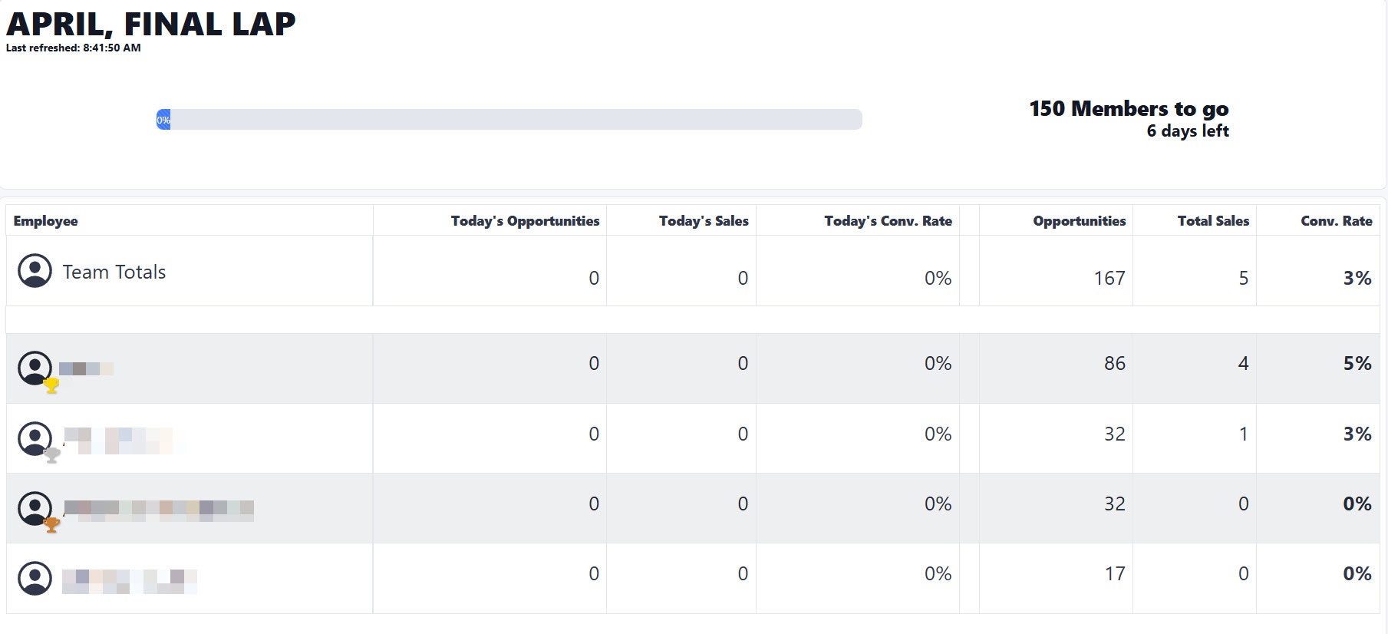Sort by Today's Opportunities column header

click(x=525, y=221)
